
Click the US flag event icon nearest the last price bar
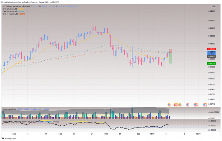pyautogui.click(x=169, y=105)
